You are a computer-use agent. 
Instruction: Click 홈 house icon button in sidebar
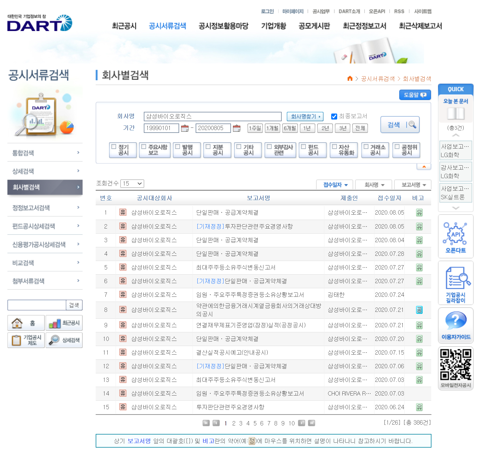[26, 323]
